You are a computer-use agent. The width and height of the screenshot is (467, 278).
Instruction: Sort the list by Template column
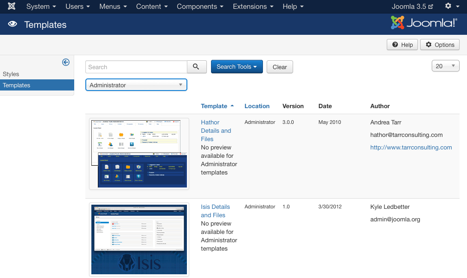(217, 106)
